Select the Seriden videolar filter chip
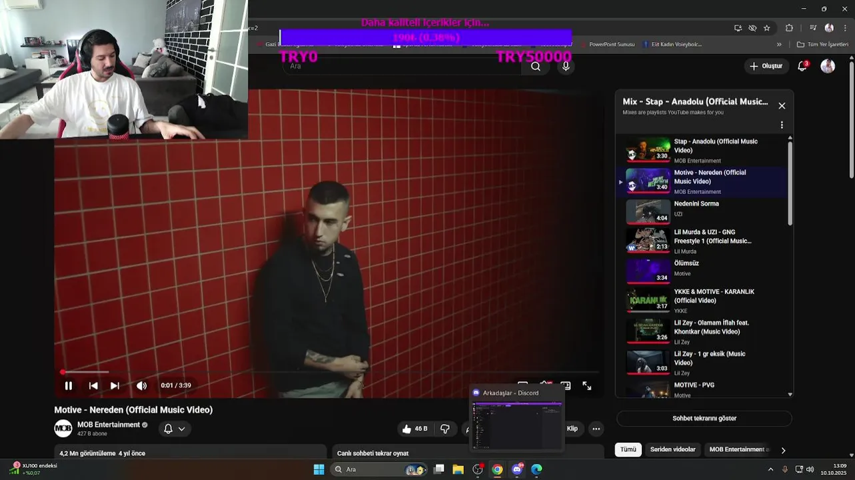The width and height of the screenshot is (855, 480). [672, 449]
